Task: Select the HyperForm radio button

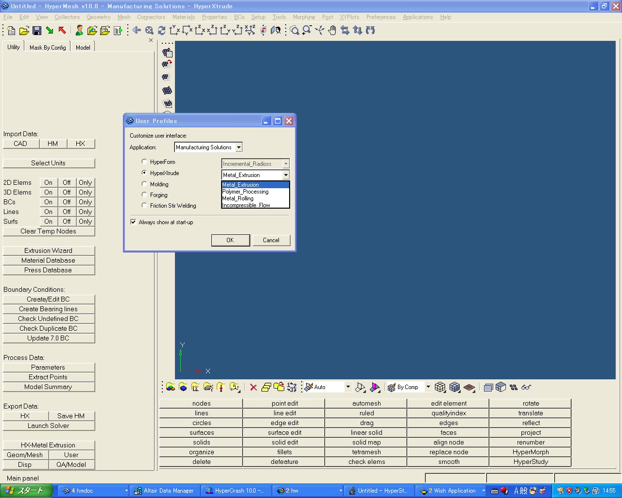Action: [x=144, y=161]
